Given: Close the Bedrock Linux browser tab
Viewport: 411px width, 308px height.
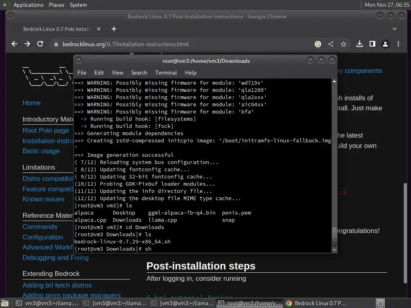Looking at the screenshot, I should point(99,29).
